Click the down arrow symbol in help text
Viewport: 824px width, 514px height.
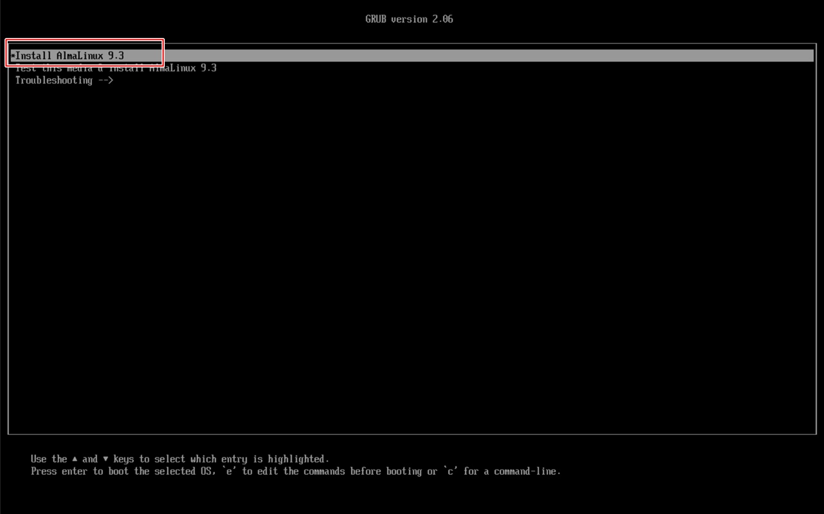tap(106, 459)
